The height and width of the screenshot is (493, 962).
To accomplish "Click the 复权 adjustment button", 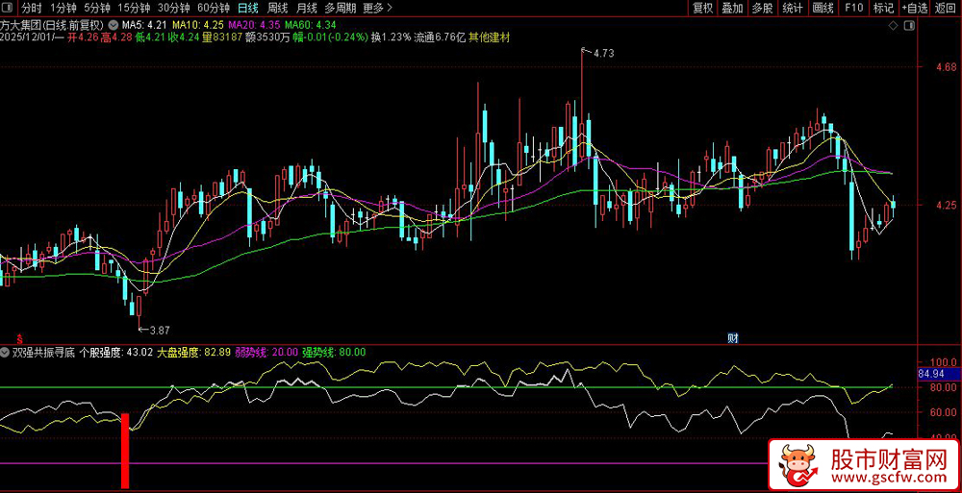I will coord(702,8).
